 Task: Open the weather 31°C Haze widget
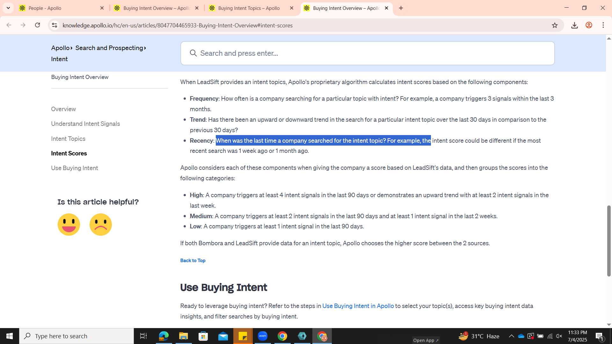(x=479, y=336)
